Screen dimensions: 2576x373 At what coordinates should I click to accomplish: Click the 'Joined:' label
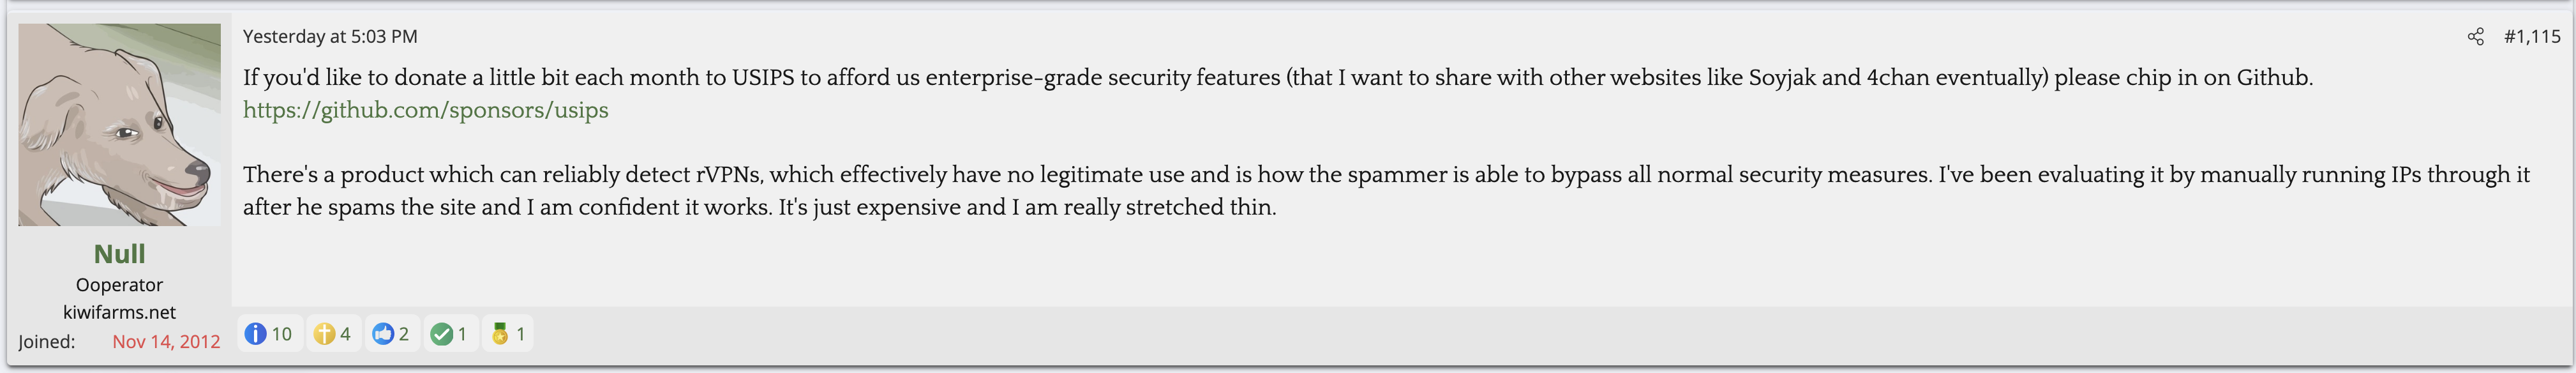click(x=47, y=342)
